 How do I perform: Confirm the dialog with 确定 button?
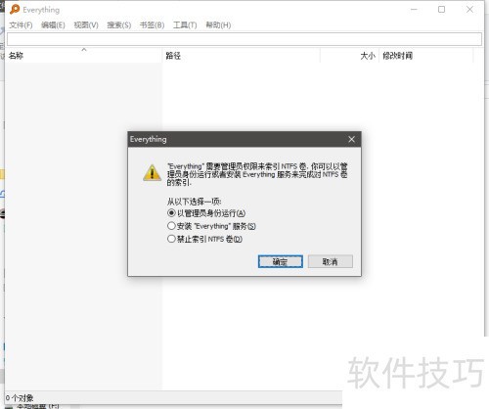pyautogui.click(x=281, y=261)
